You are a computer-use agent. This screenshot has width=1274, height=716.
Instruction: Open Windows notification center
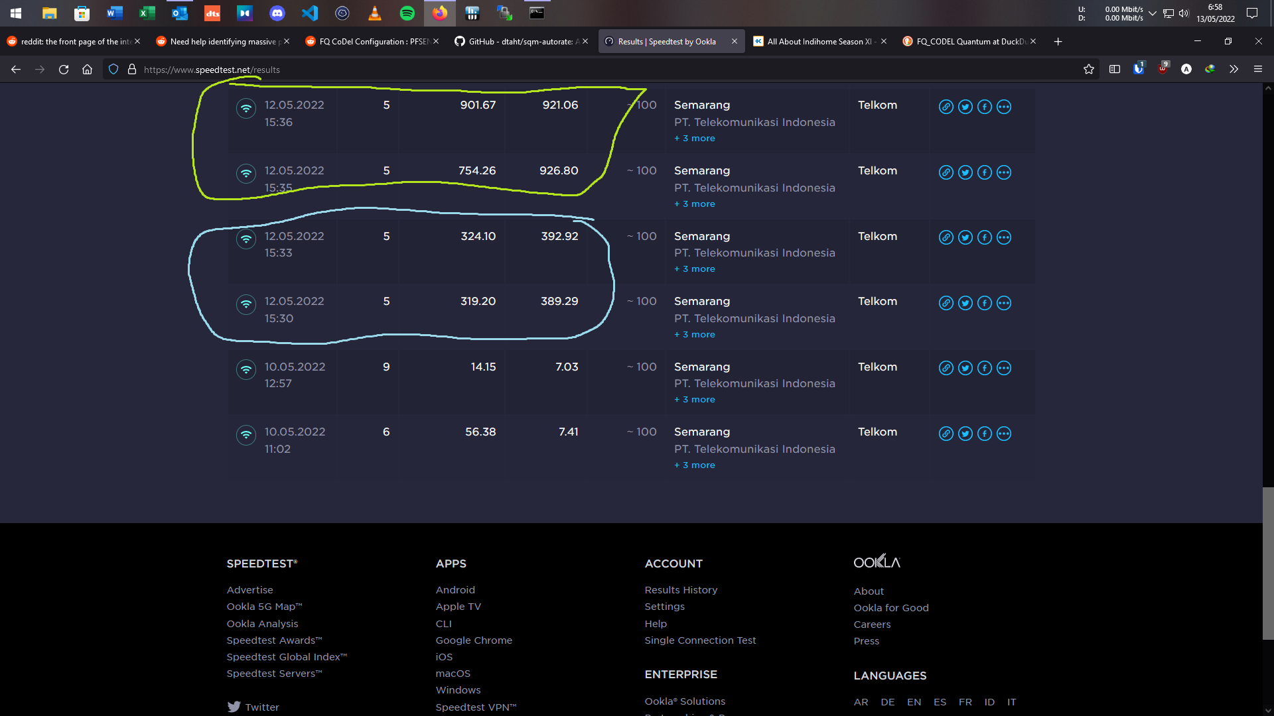point(1252,13)
